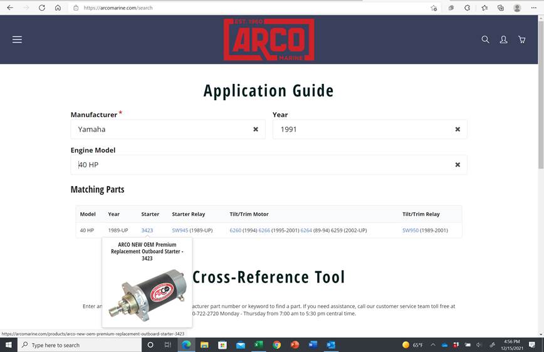The image size is (544, 352).
Task: Open the Mail app from taskbar
Action: point(241,345)
